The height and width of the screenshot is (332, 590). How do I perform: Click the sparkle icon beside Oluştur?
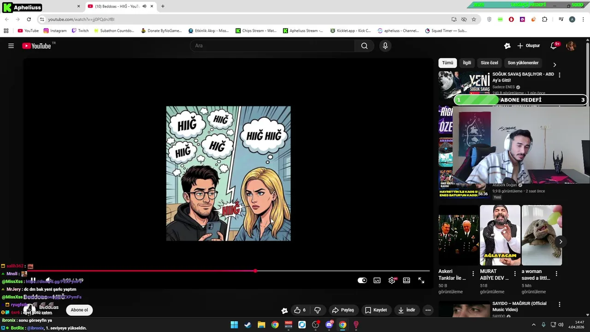[x=507, y=46]
